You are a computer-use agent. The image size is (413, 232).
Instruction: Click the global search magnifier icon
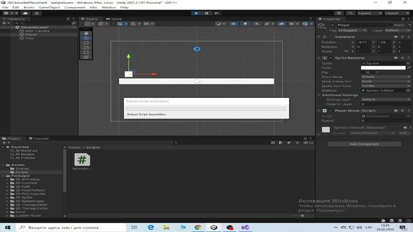(x=350, y=13)
